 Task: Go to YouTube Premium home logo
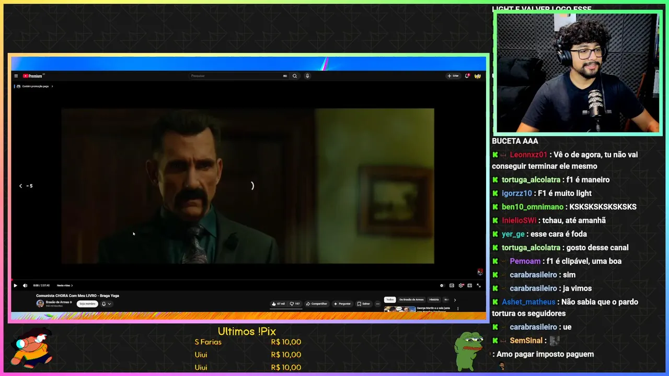(32, 76)
